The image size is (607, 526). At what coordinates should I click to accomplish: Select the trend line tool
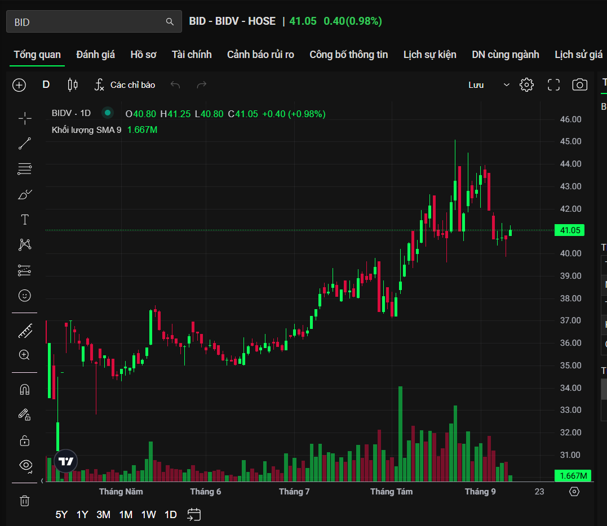coord(25,144)
